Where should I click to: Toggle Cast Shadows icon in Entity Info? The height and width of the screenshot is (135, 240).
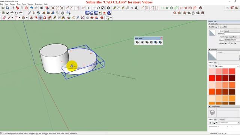(232, 43)
